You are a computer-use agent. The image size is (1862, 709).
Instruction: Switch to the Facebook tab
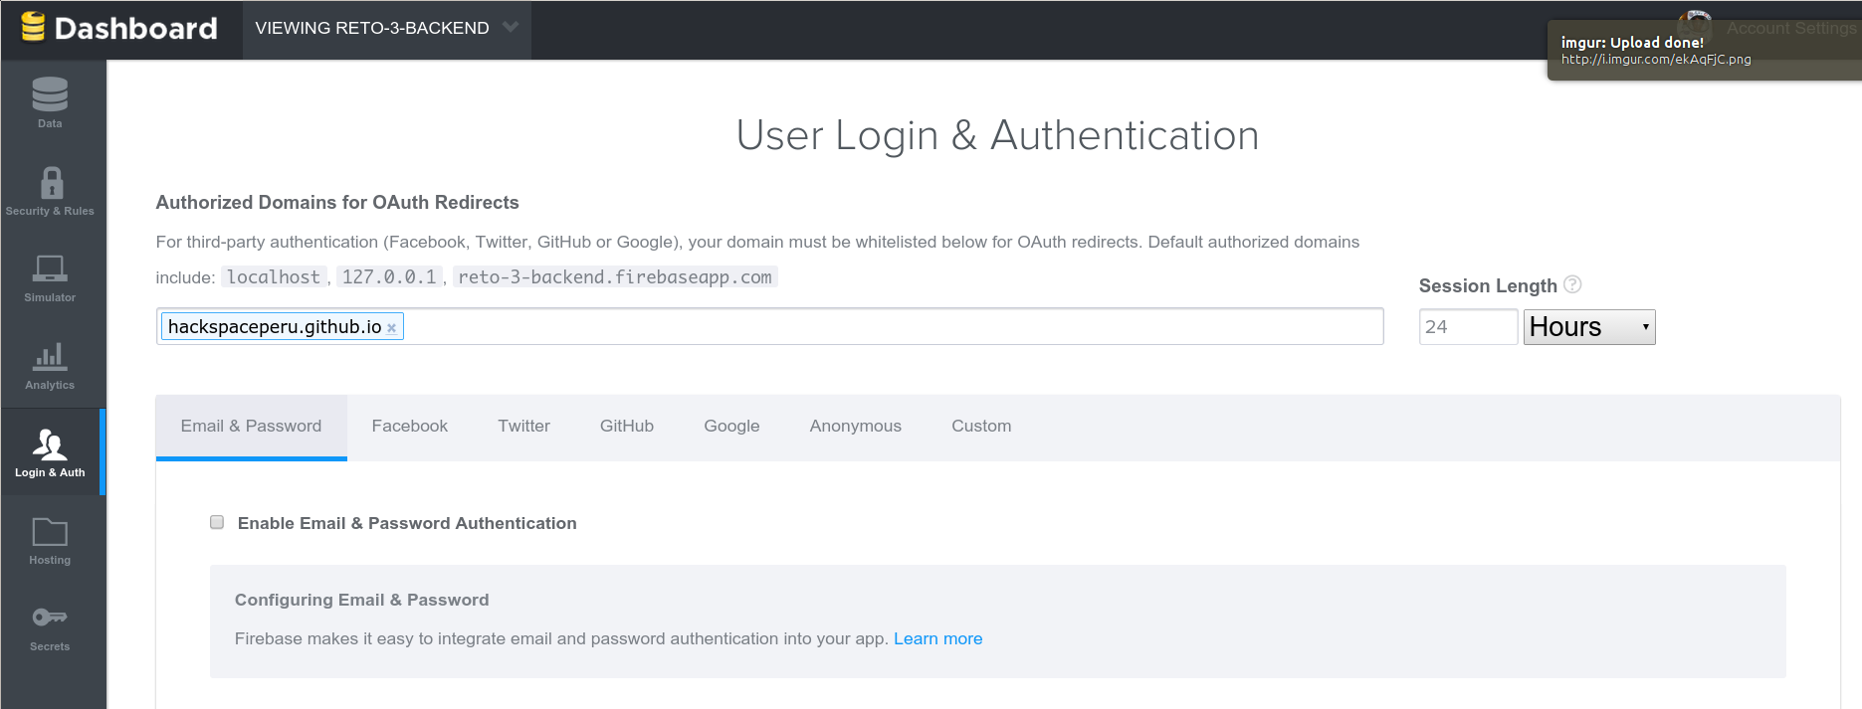point(410,427)
